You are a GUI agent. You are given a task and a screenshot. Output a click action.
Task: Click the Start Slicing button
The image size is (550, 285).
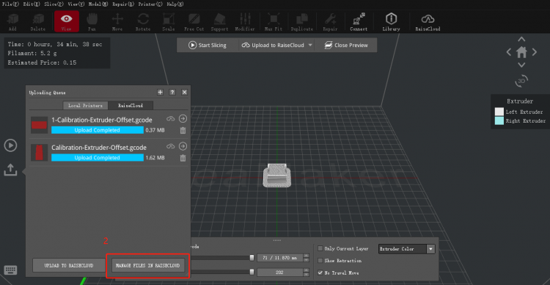point(208,46)
